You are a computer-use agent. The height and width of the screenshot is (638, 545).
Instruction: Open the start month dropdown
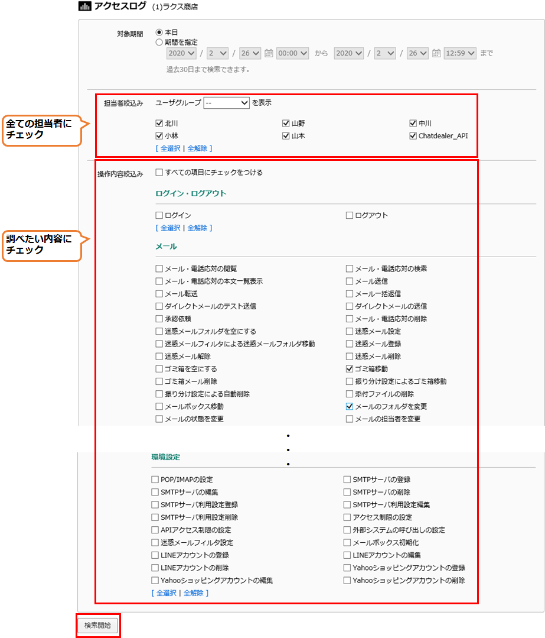pyautogui.click(x=217, y=53)
